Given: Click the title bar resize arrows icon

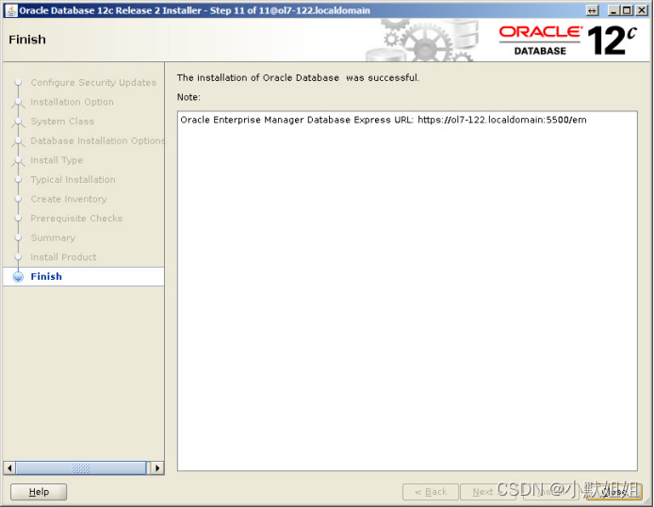Looking at the screenshot, I should pyautogui.click(x=592, y=10).
